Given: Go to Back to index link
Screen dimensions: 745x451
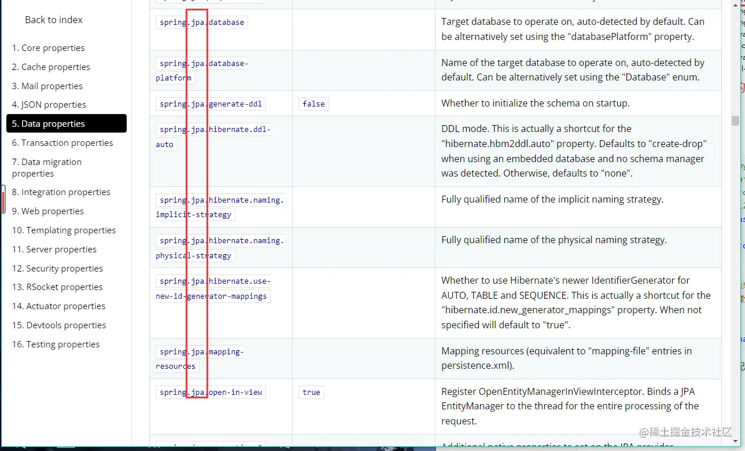Looking at the screenshot, I should 54,20.
